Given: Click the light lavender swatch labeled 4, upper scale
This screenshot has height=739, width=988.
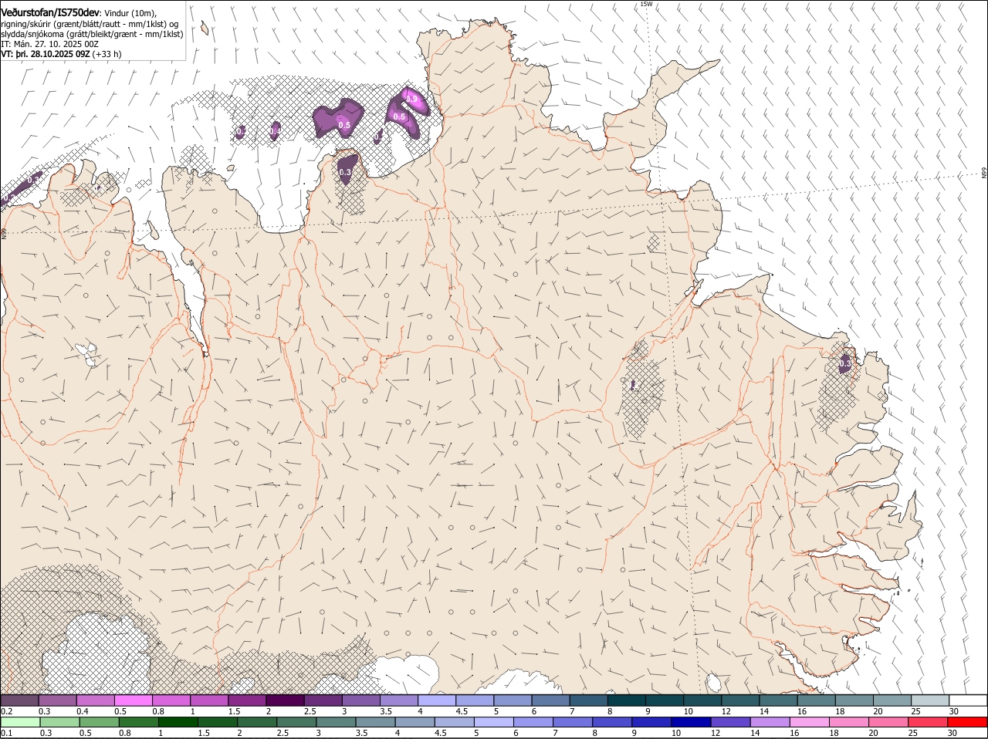Looking at the screenshot, I should pyautogui.click(x=435, y=700).
